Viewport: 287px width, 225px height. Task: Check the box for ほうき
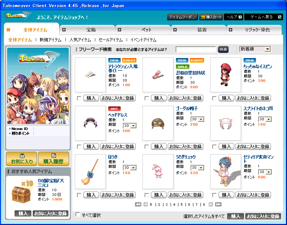(79, 195)
